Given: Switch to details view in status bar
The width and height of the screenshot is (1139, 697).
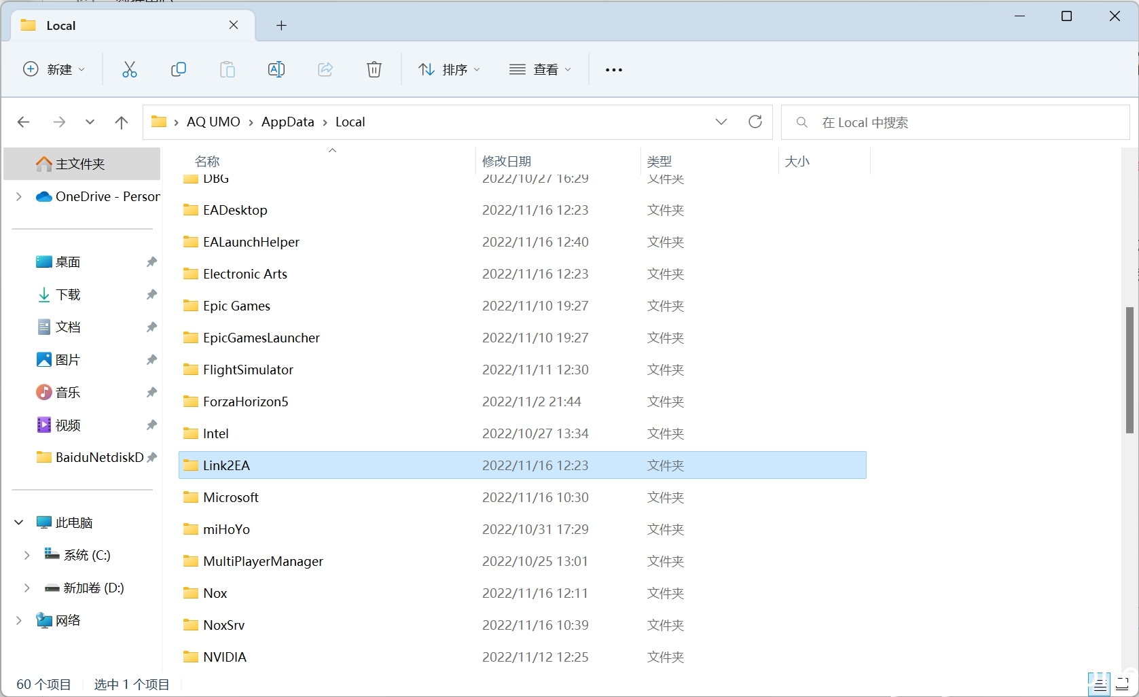Looking at the screenshot, I should point(1100,684).
